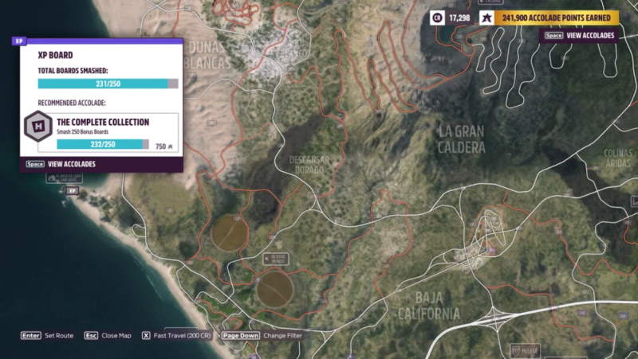Click Close Map in the bottom hint bar
638x359 pixels.
coord(108,335)
